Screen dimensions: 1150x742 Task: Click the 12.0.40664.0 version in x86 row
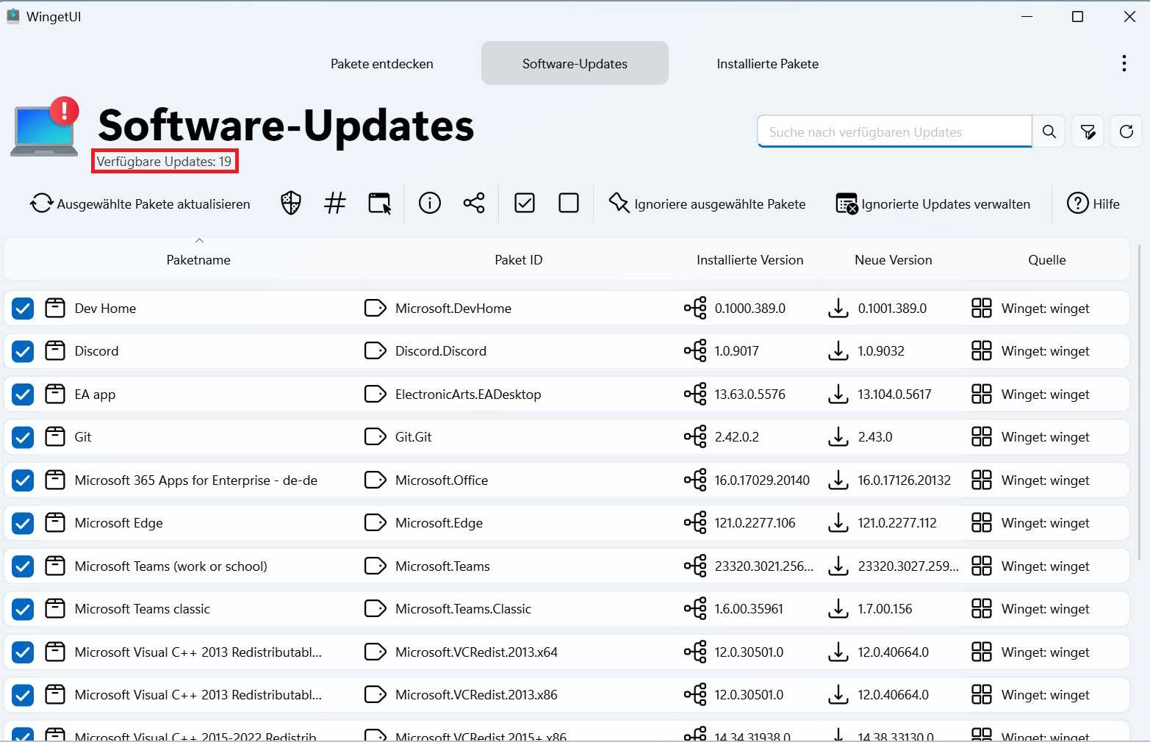pyautogui.click(x=894, y=695)
